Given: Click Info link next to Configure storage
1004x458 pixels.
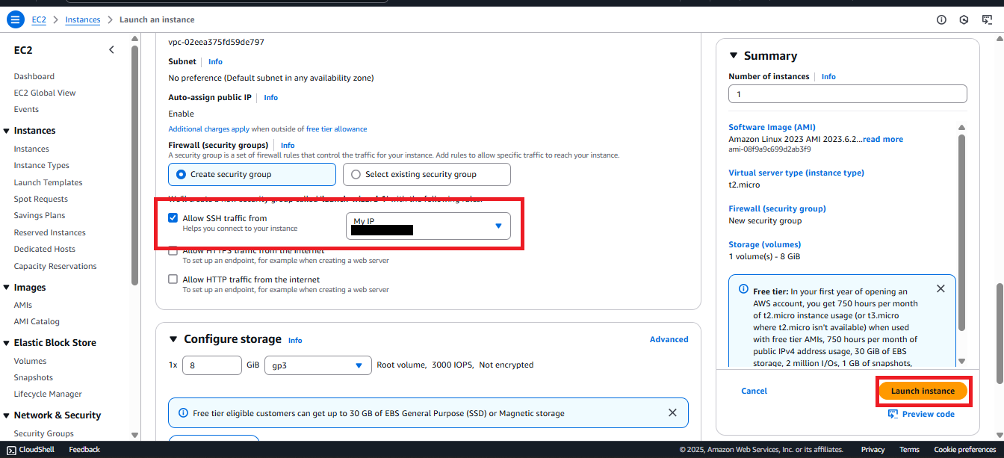Looking at the screenshot, I should (295, 340).
